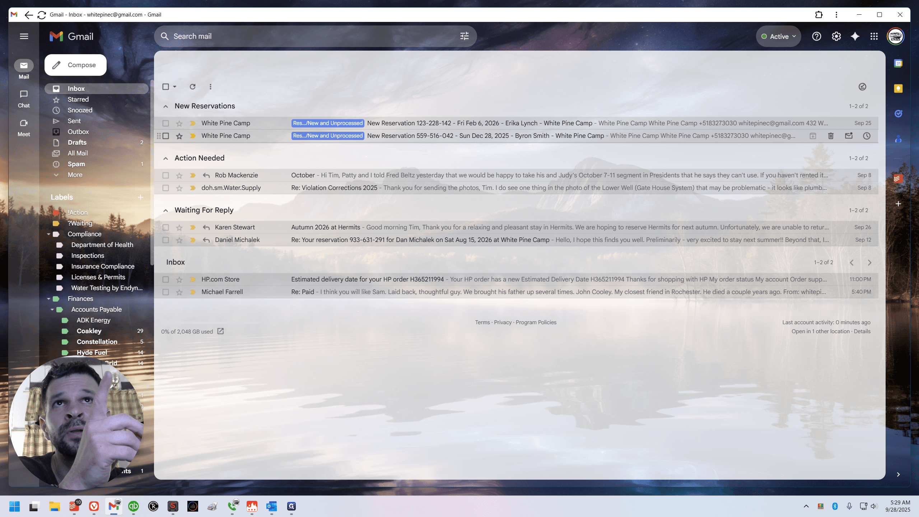Open the Settings gear icon
Viewport: 919px width, 517px height.
tap(836, 36)
